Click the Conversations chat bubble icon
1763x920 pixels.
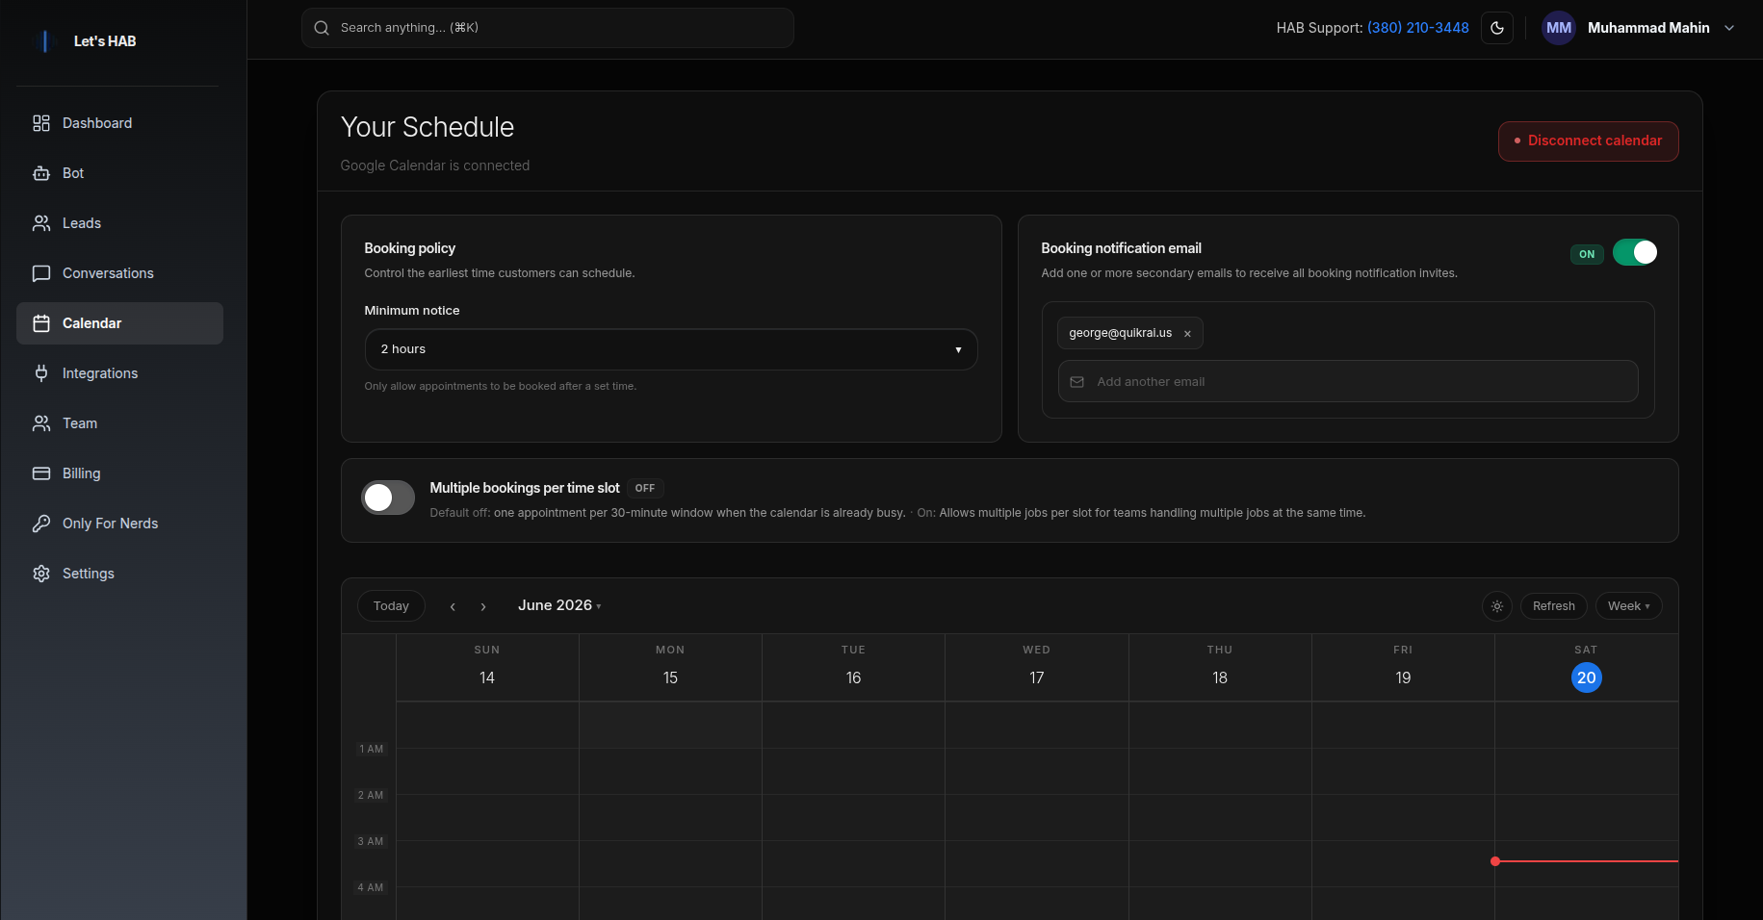coord(41,273)
